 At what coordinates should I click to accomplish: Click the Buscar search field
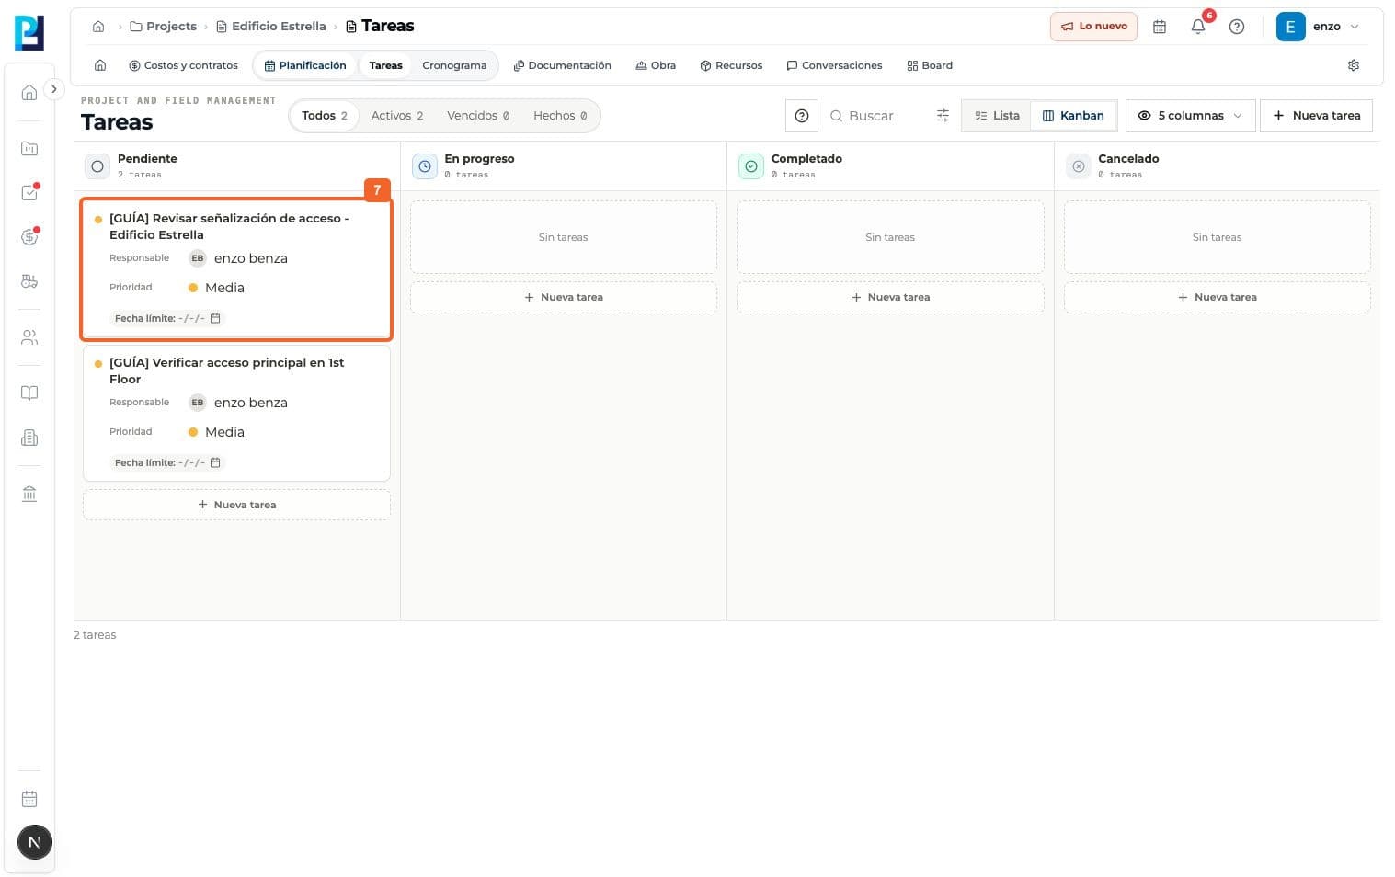[878, 116]
